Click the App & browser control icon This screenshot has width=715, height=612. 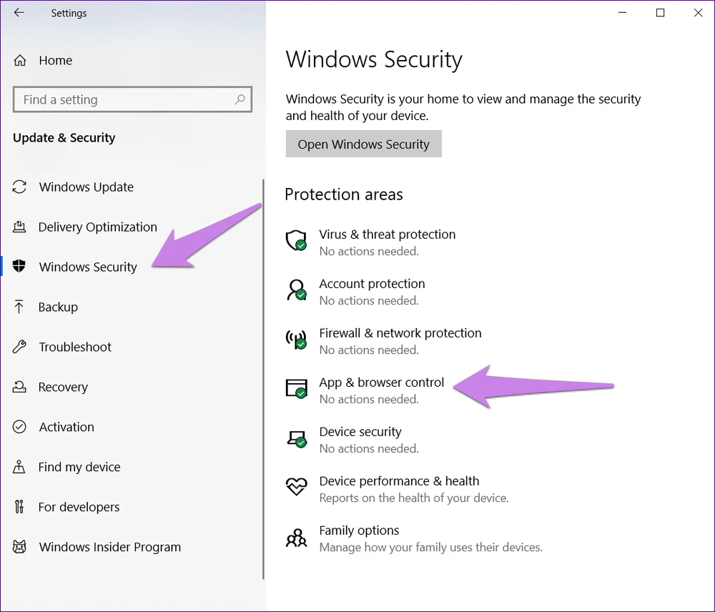click(x=296, y=388)
